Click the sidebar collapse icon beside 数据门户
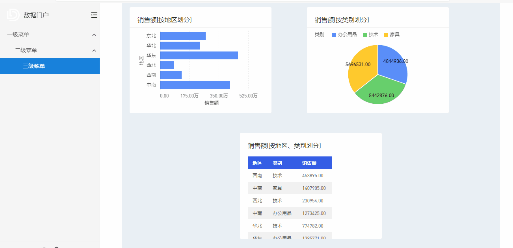Viewport: 513px width, 248px height. (x=94, y=15)
